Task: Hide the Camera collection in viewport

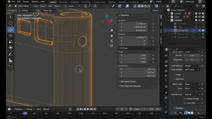Action: (199, 14)
